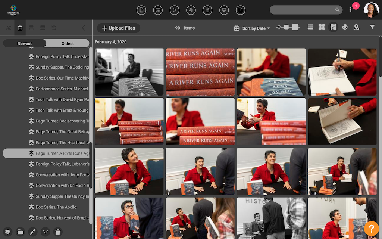Viewport: 382px width, 239px height.
Task: Filter by audio music note icon
Action: (191, 10)
